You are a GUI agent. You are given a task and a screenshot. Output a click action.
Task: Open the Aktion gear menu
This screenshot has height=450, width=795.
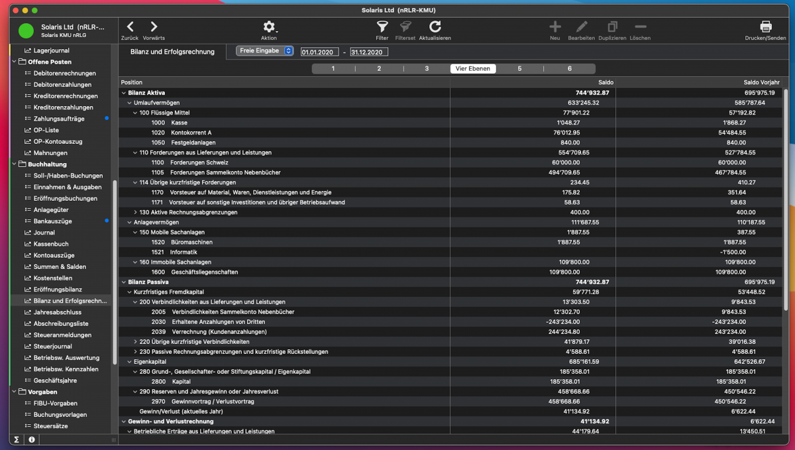click(x=269, y=27)
